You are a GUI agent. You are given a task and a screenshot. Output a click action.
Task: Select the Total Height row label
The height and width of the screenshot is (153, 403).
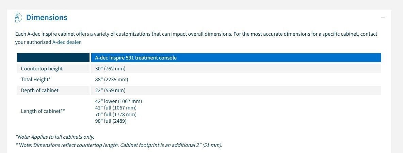(36, 80)
